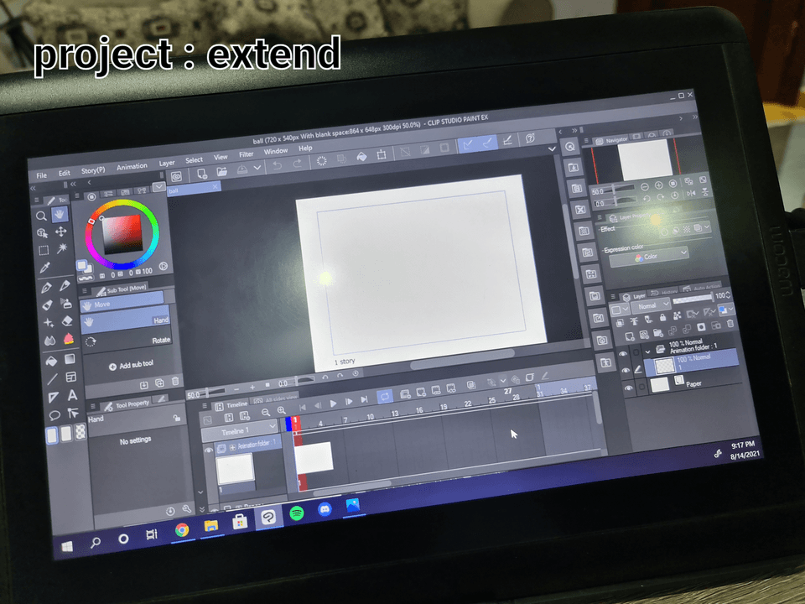Open the Expression color Color dropdown
This screenshot has width=805, height=604.
click(x=649, y=257)
